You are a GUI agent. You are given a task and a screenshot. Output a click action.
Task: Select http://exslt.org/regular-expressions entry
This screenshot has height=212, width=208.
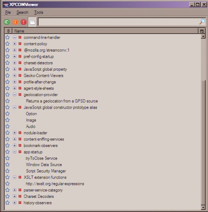point(55,184)
